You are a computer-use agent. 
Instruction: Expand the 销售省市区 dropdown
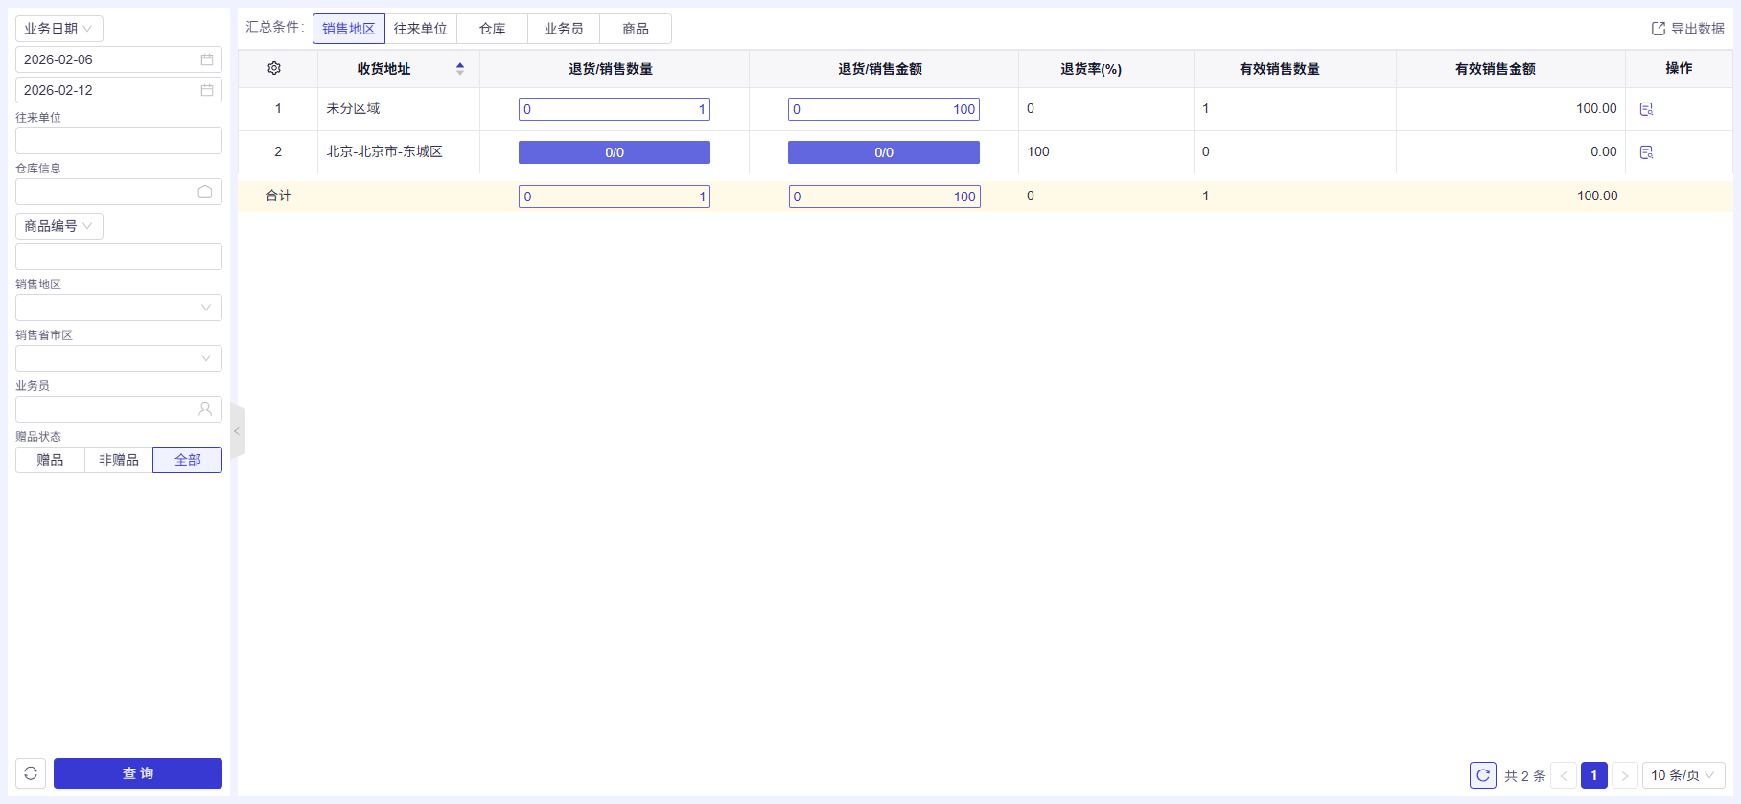(119, 358)
